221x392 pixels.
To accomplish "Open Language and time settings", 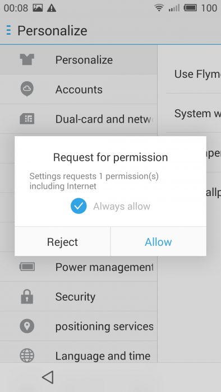I will click(79, 356).
